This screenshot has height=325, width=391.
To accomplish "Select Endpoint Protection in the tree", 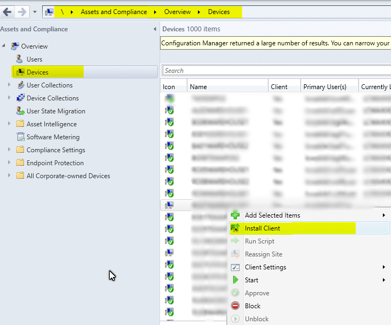I will pyautogui.click(x=55, y=162).
